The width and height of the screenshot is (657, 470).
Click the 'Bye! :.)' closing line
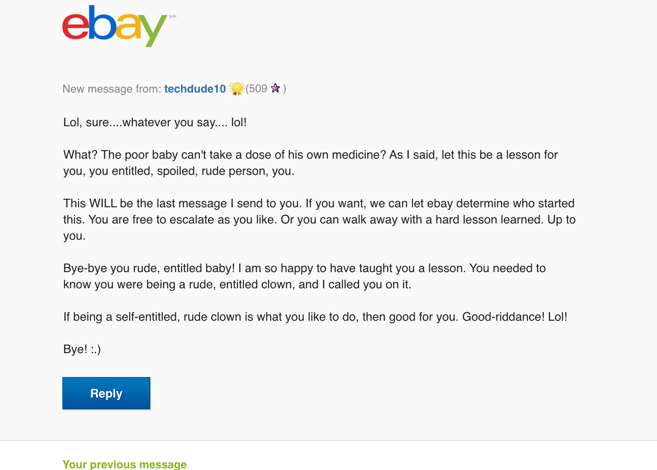[x=82, y=349]
